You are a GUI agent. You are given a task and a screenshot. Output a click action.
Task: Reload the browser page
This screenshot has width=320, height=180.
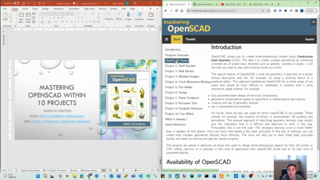click(176, 10)
